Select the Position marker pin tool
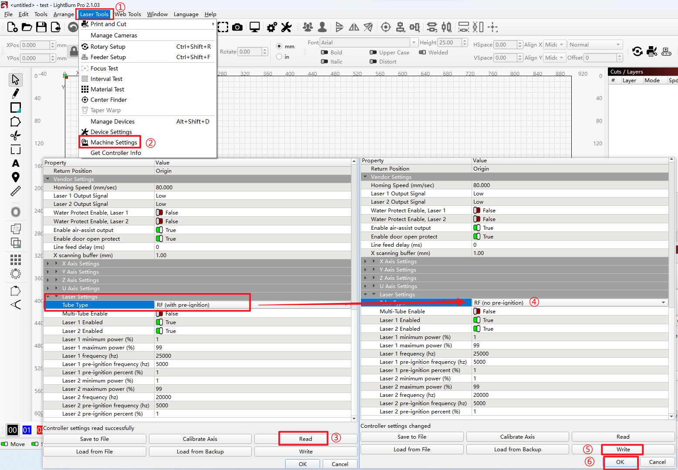678x470 pixels. click(16, 177)
